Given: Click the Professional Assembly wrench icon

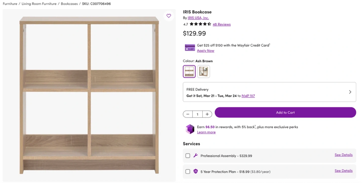Looking at the screenshot, I should tap(195, 156).
